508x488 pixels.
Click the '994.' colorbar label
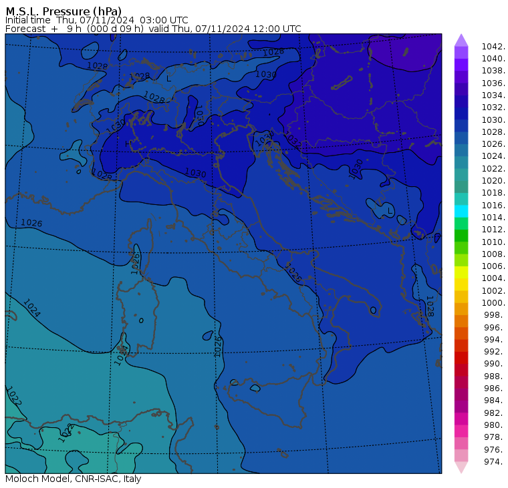click(x=495, y=339)
